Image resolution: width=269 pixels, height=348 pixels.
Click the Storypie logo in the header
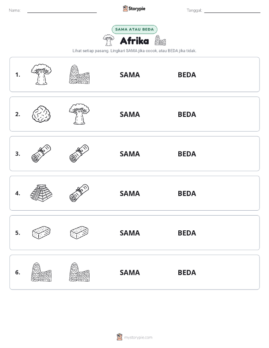(134, 9)
